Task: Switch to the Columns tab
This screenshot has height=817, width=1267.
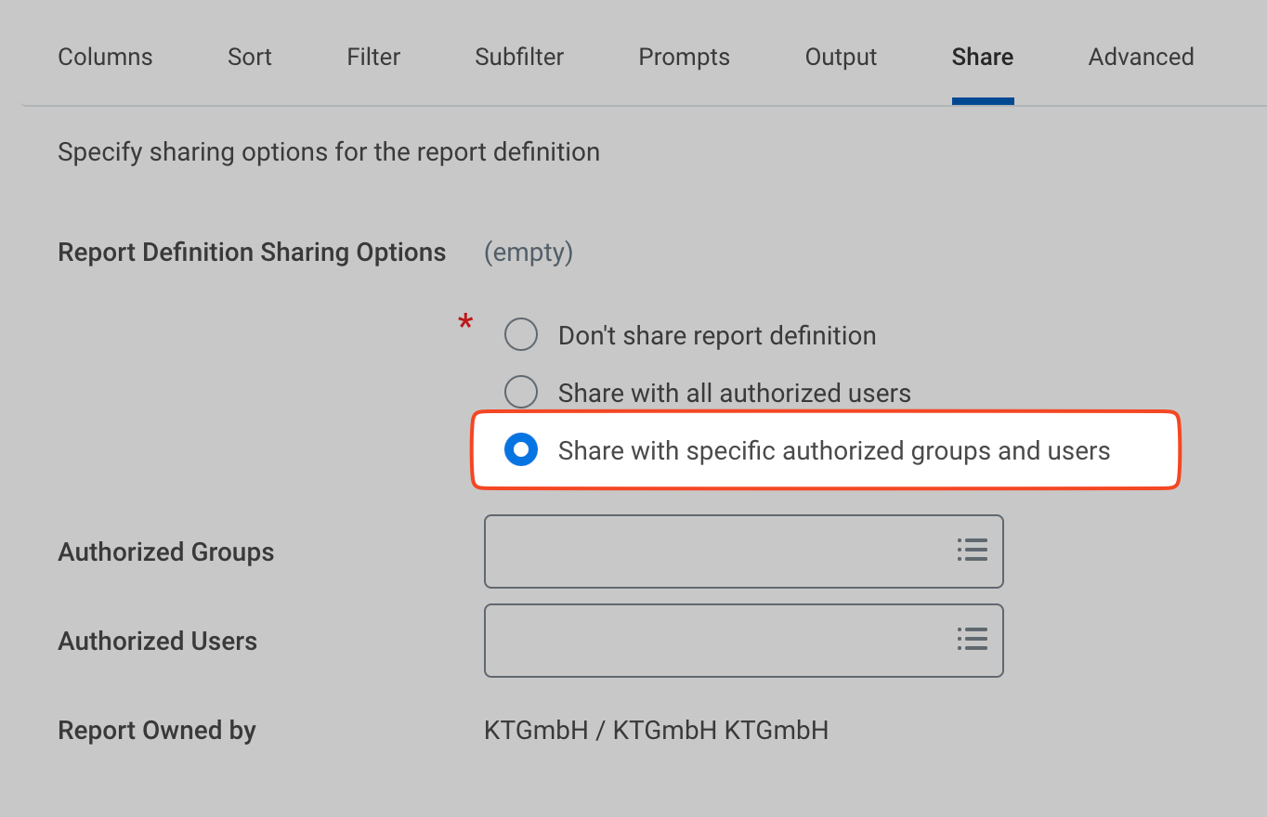Action: click(x=105, y=58)
